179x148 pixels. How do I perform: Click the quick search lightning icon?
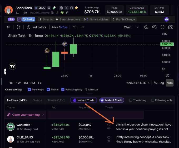coord(146,27)
